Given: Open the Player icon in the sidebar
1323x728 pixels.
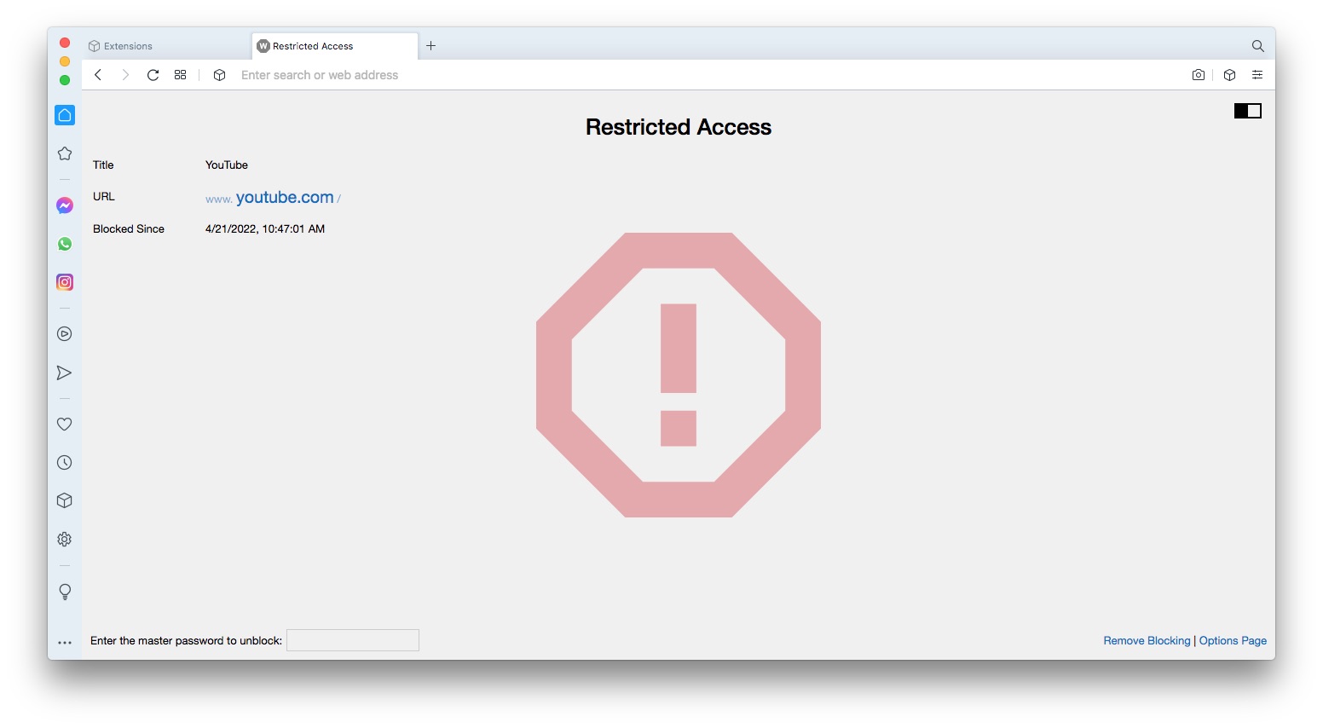Looking at the screenshot, I should tap(65, 334).
